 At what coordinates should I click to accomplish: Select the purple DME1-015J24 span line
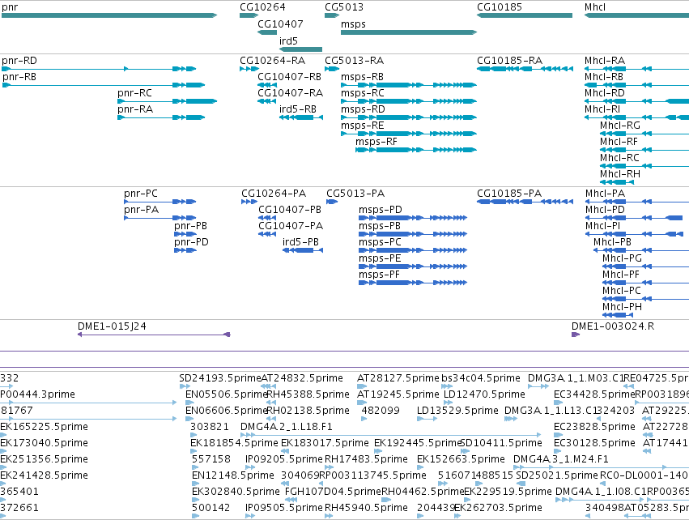154,335
